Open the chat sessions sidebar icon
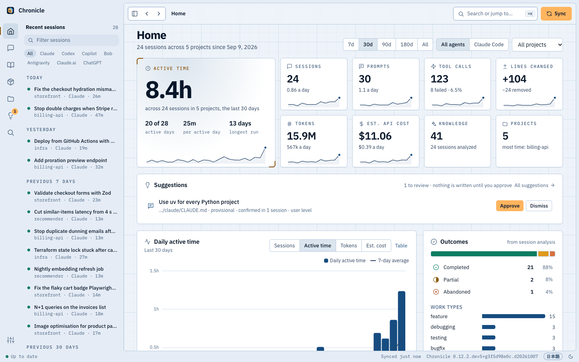This screenshot has height=362, width=579. tap(11, 48)
